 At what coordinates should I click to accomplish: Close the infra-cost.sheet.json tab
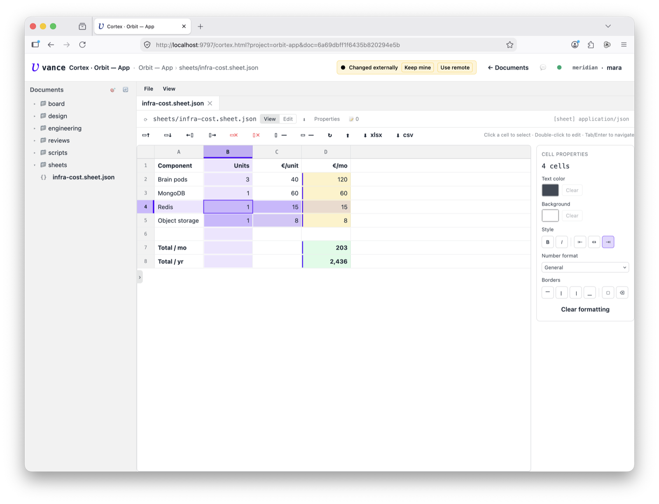click(210, 103)
